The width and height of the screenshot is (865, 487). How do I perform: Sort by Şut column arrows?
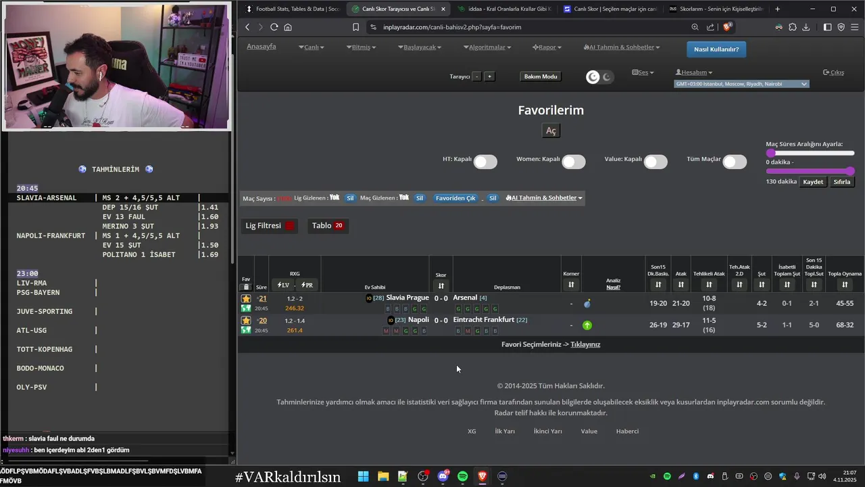[762, 285]
